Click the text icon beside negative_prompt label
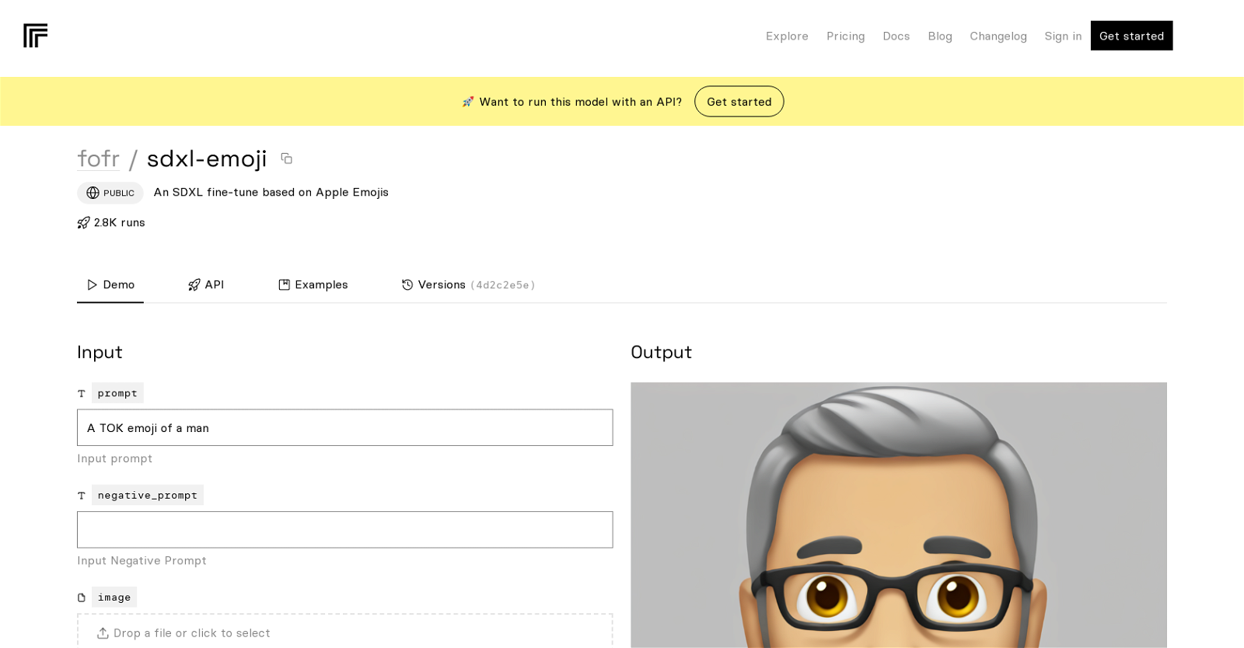The height and width of the screenshot is (648, 1244). click(x=82, y=496)
